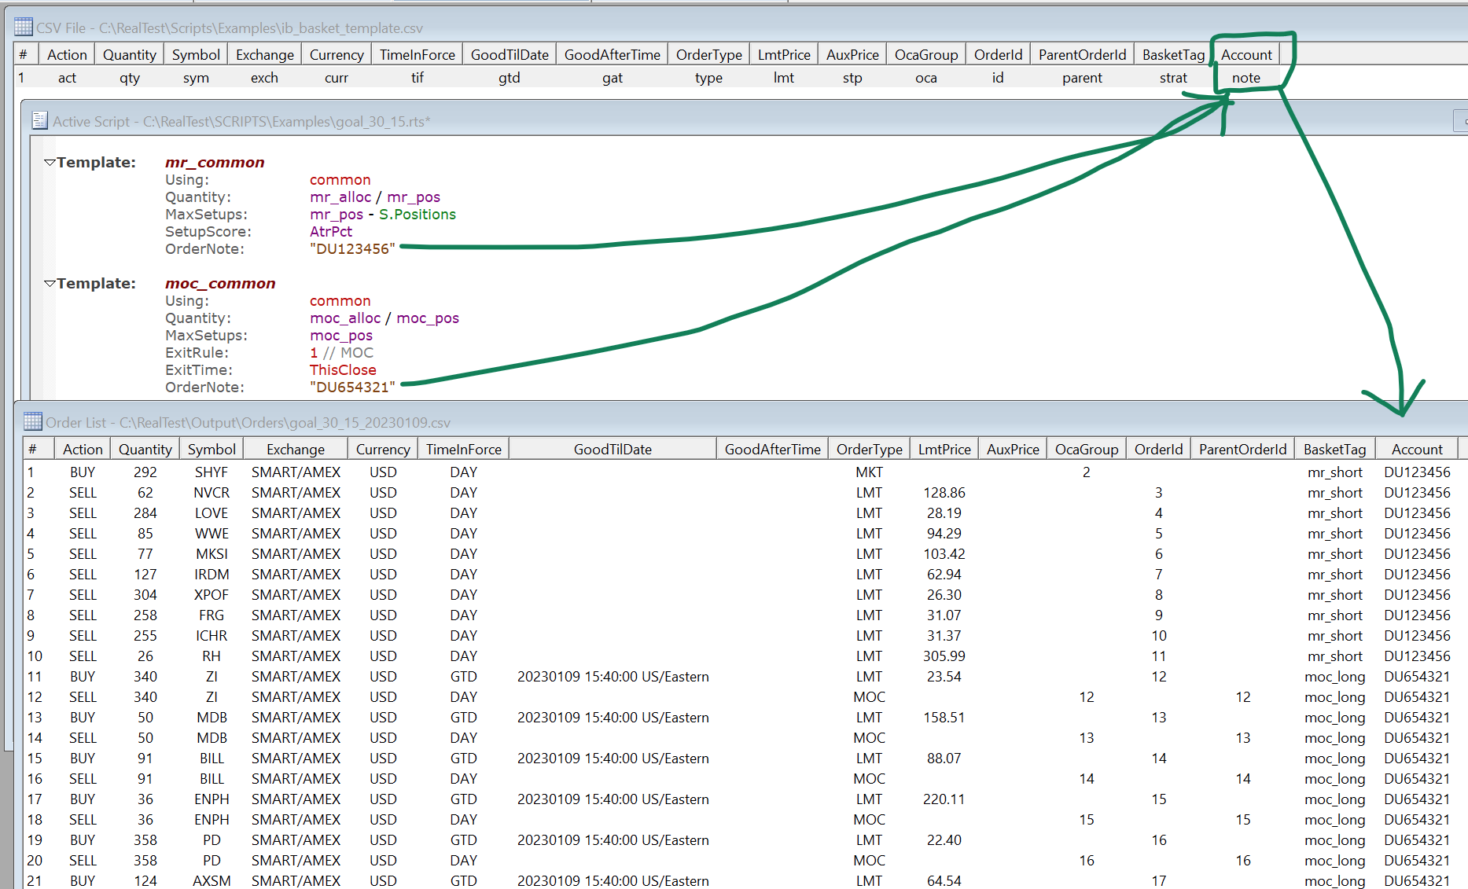Click the mr_common template name
Image resolution: width=1468 pixels, height=889 pixels.
215,163
